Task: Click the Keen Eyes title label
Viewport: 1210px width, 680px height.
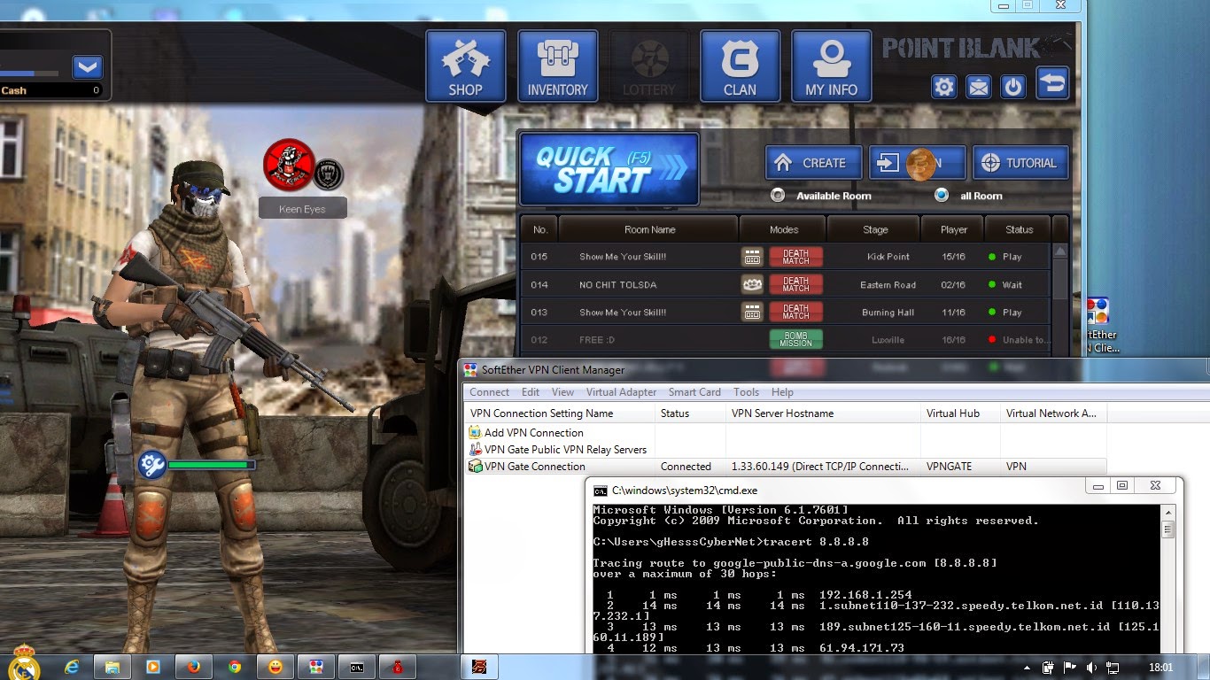Action: point(302,209)
